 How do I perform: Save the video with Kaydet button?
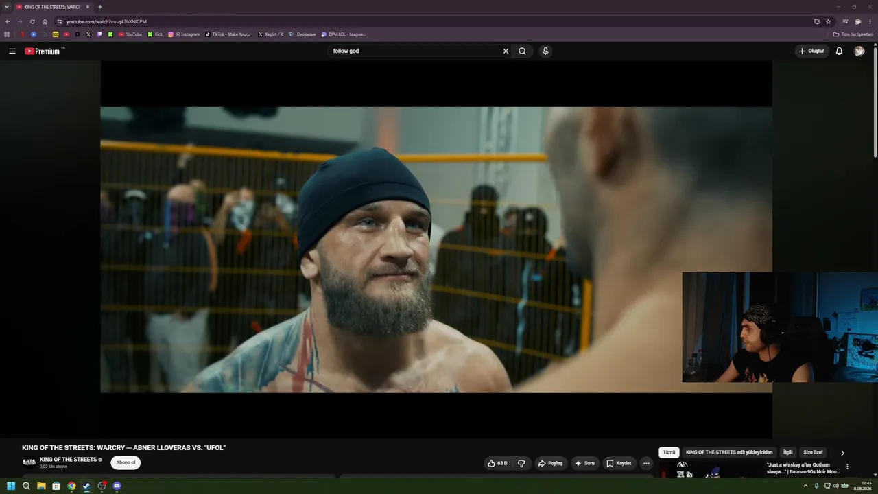(619, 463)
